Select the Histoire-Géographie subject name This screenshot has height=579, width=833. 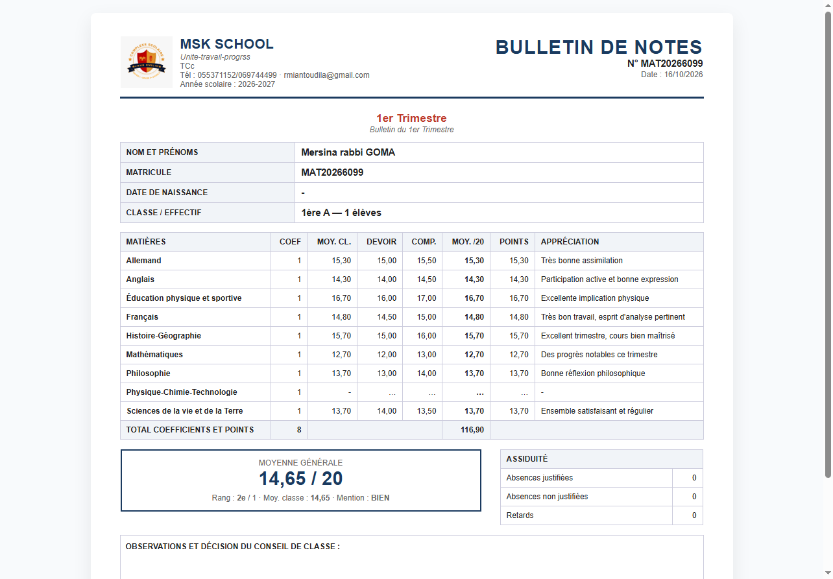click(163, 336)
